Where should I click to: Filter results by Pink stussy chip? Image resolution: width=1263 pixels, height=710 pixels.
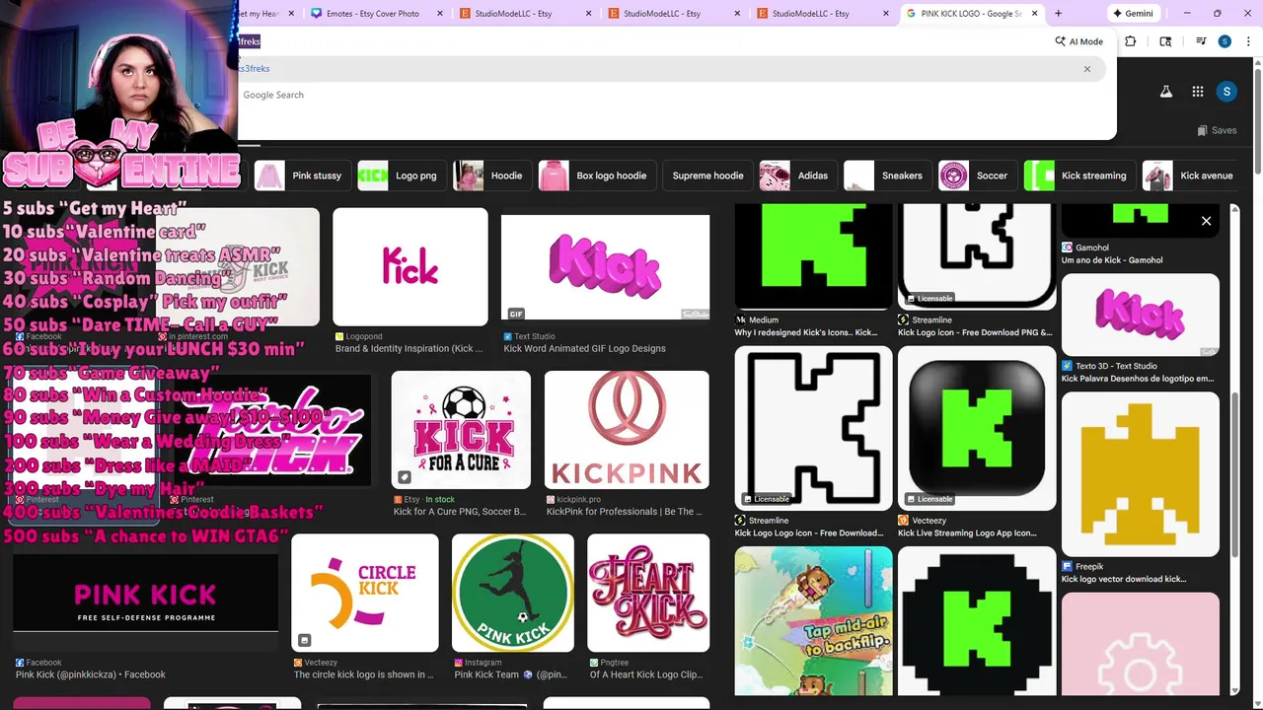(x=300, y=176)
